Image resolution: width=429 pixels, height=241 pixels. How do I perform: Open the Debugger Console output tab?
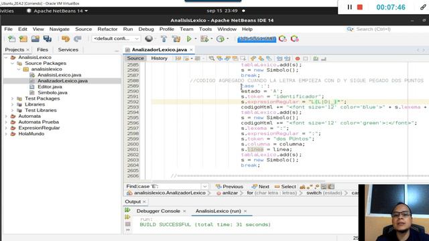pyautogui.click(x=158, y=211)
